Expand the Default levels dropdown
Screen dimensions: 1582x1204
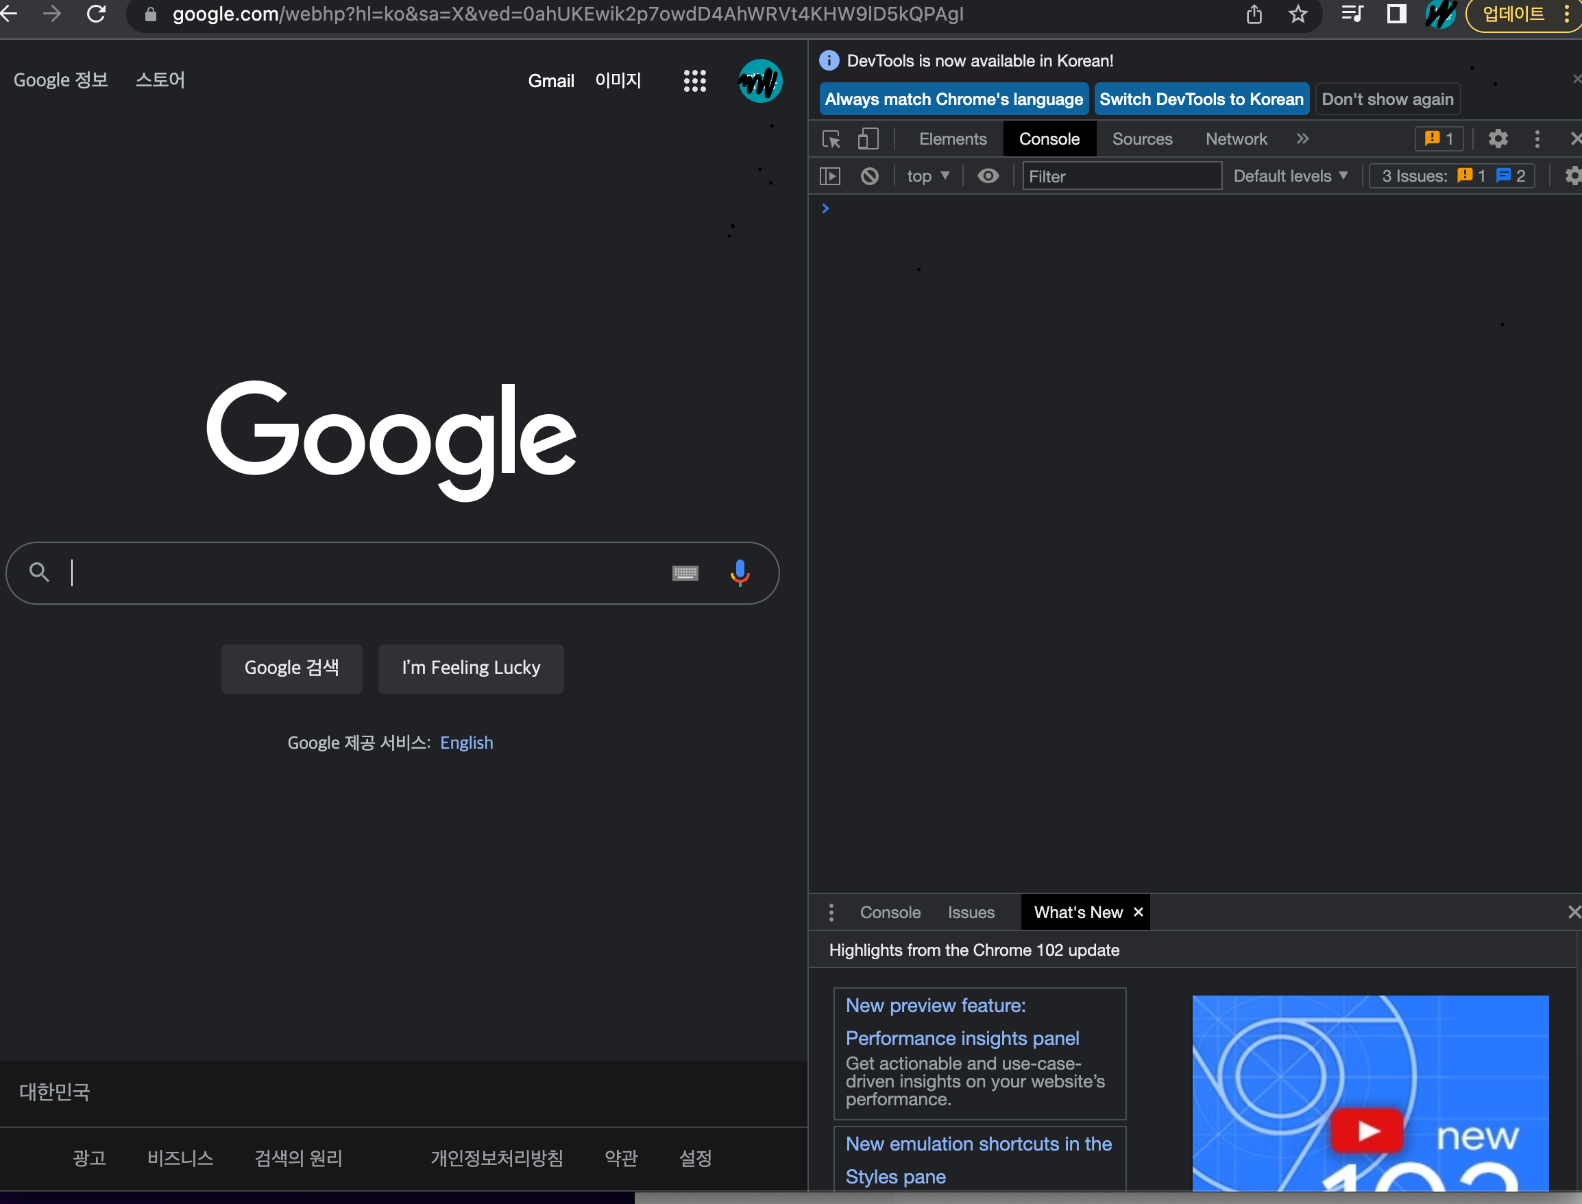point(1291,176)
